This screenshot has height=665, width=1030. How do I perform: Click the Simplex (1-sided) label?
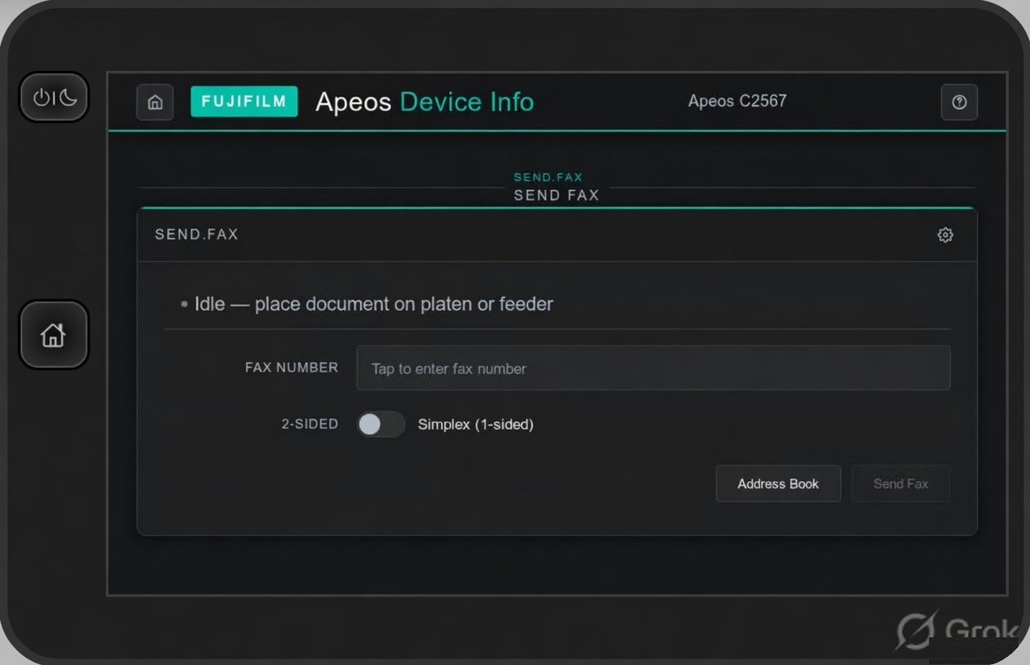click(x=476, y=424)
